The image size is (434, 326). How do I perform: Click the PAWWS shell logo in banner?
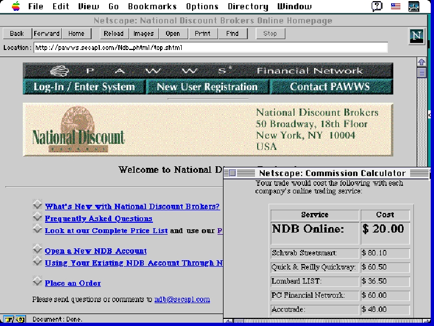(59, 71)
